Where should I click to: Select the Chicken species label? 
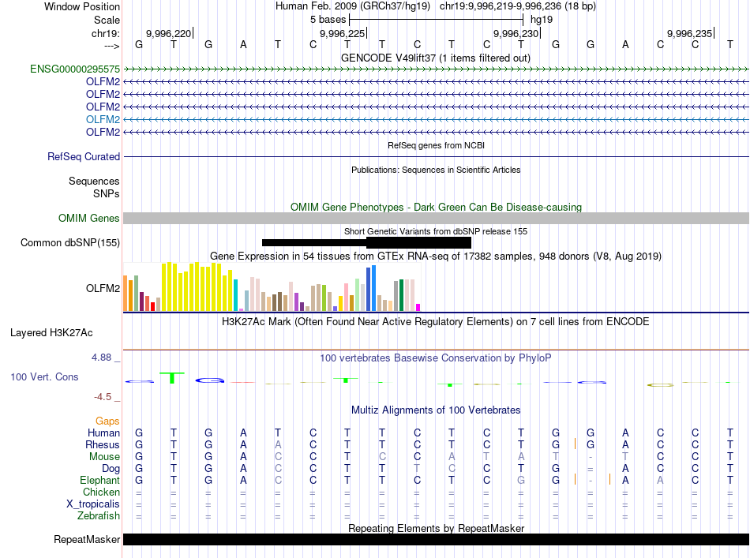[x=101, y=492]
